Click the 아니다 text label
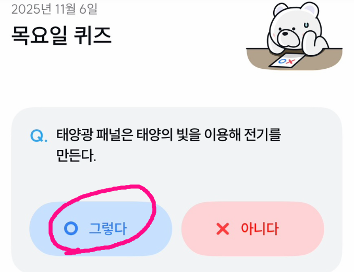Viewport: 354px width, 272px height. 260,228
